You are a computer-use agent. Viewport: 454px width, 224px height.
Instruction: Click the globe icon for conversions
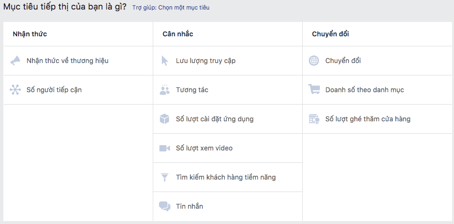pos(314,61)
